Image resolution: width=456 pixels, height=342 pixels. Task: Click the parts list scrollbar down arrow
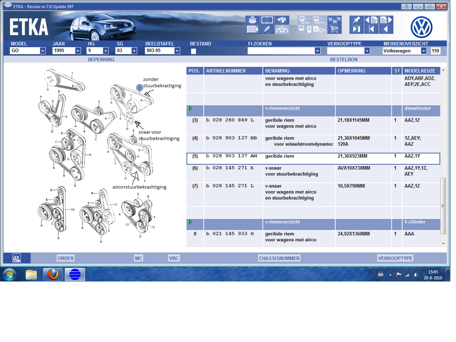coord(443,244)
